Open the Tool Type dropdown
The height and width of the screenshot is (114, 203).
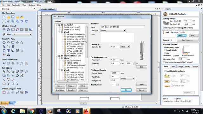coord(113,31)
